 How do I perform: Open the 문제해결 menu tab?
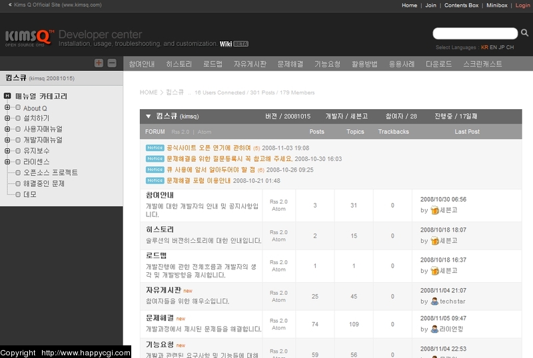pyautogui.click(x=290, y=64)
